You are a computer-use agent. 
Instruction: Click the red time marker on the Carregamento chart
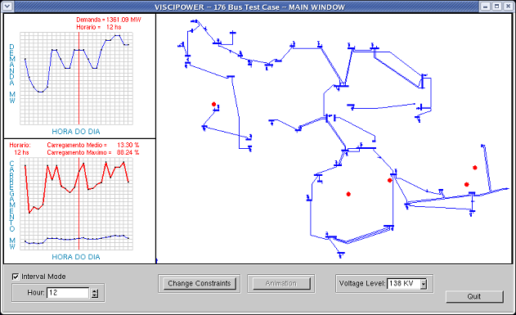click(x=79, y=204)
